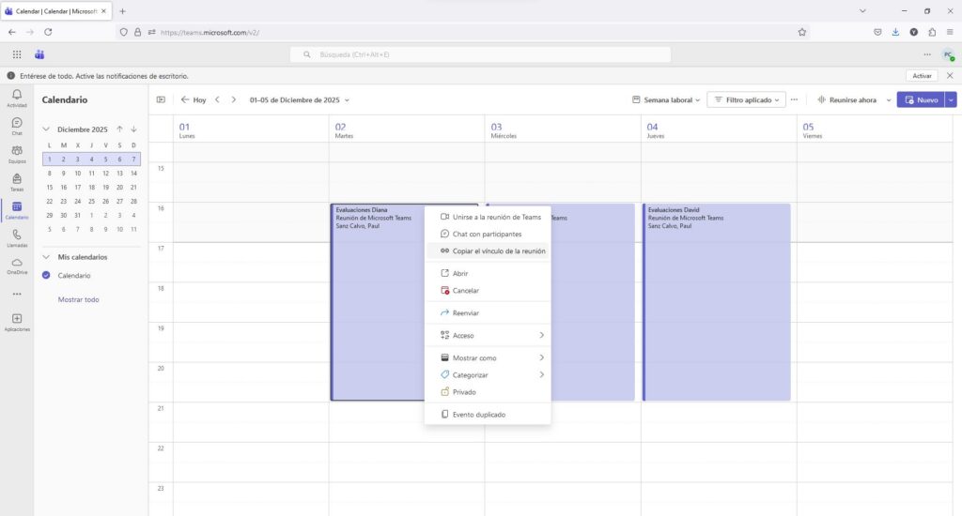Go to the next week arrow
Viewport: 962px width, 516px height.
[233, 99]
